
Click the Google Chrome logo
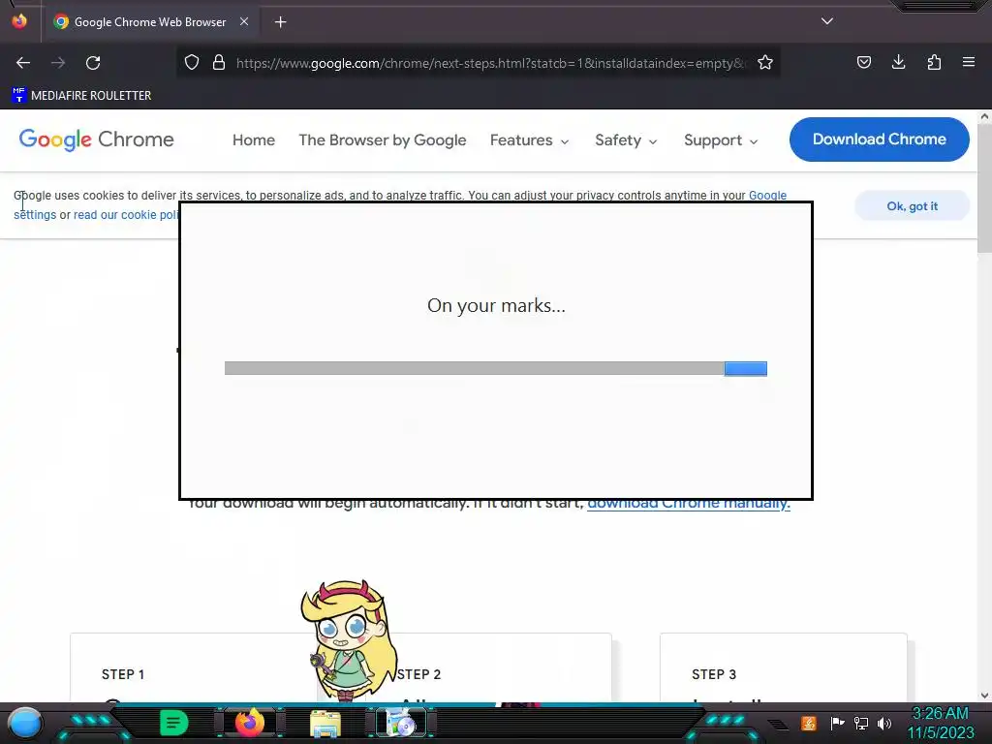click(x=96, y=139)
